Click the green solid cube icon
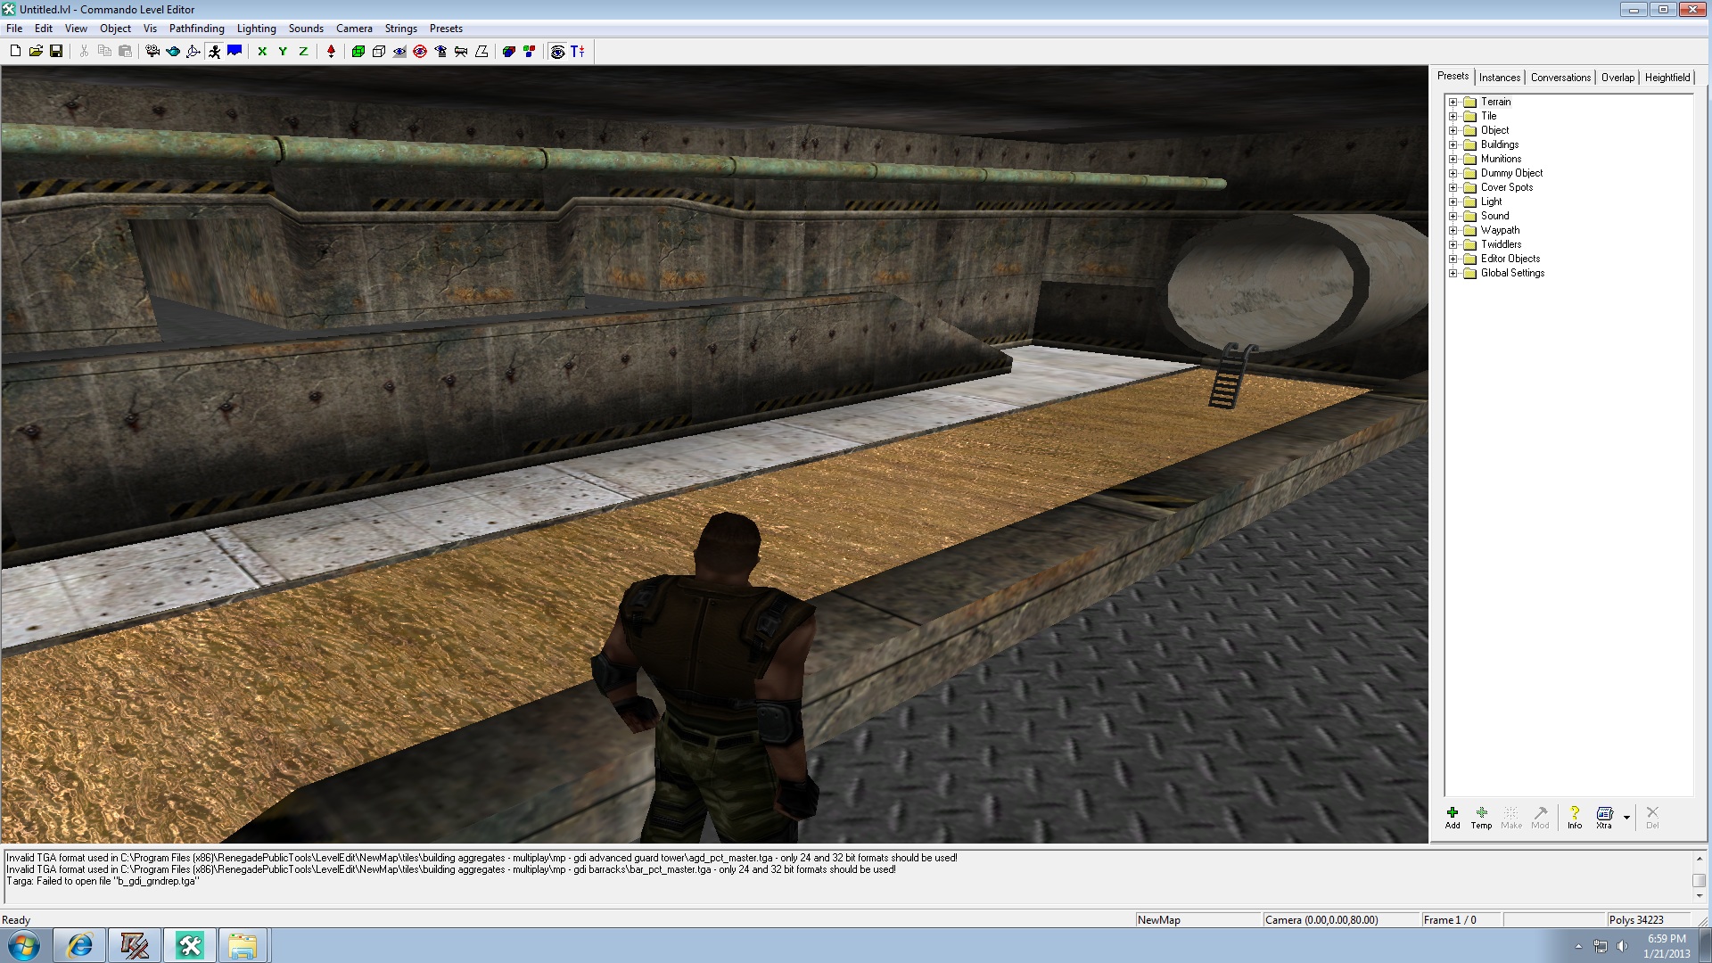The image size is (1712, 963). click(358, 52)
